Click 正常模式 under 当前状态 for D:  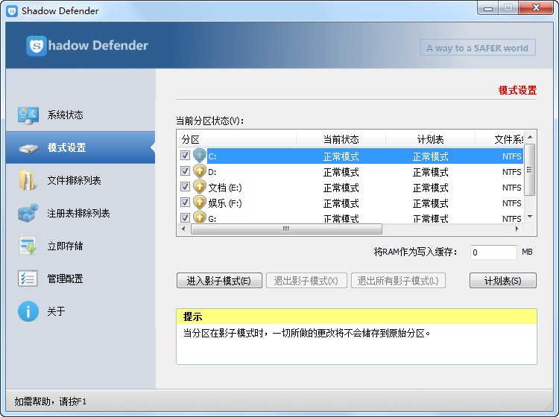pyautogui.click(x=341, y=172)
